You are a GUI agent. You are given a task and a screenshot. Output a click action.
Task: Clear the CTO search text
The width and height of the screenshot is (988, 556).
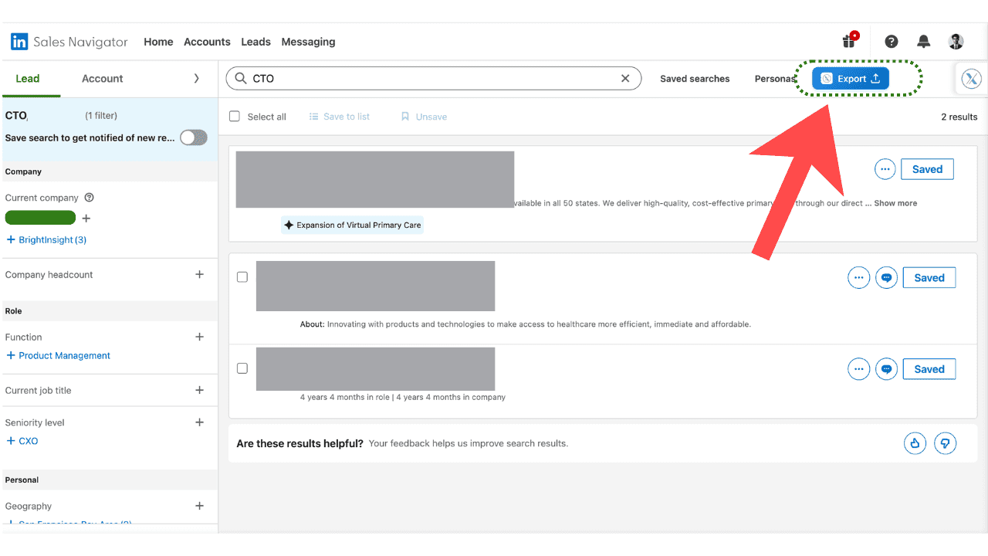[x=626, y=79]
